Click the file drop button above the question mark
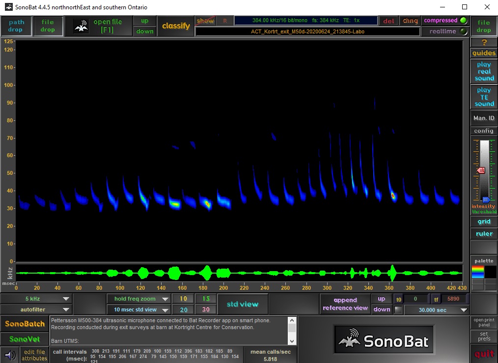 click(x=484, y=26)
